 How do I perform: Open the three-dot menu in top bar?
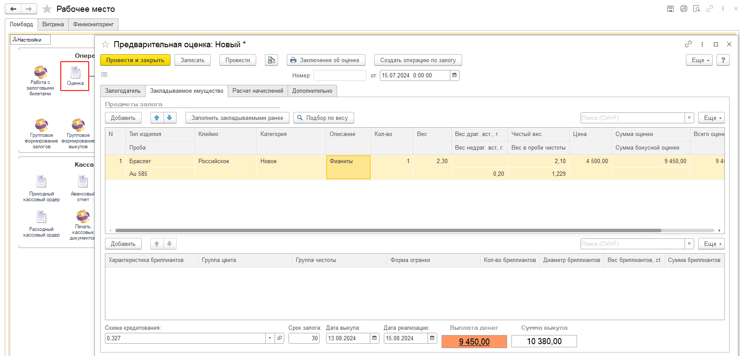tap(723, 9)
